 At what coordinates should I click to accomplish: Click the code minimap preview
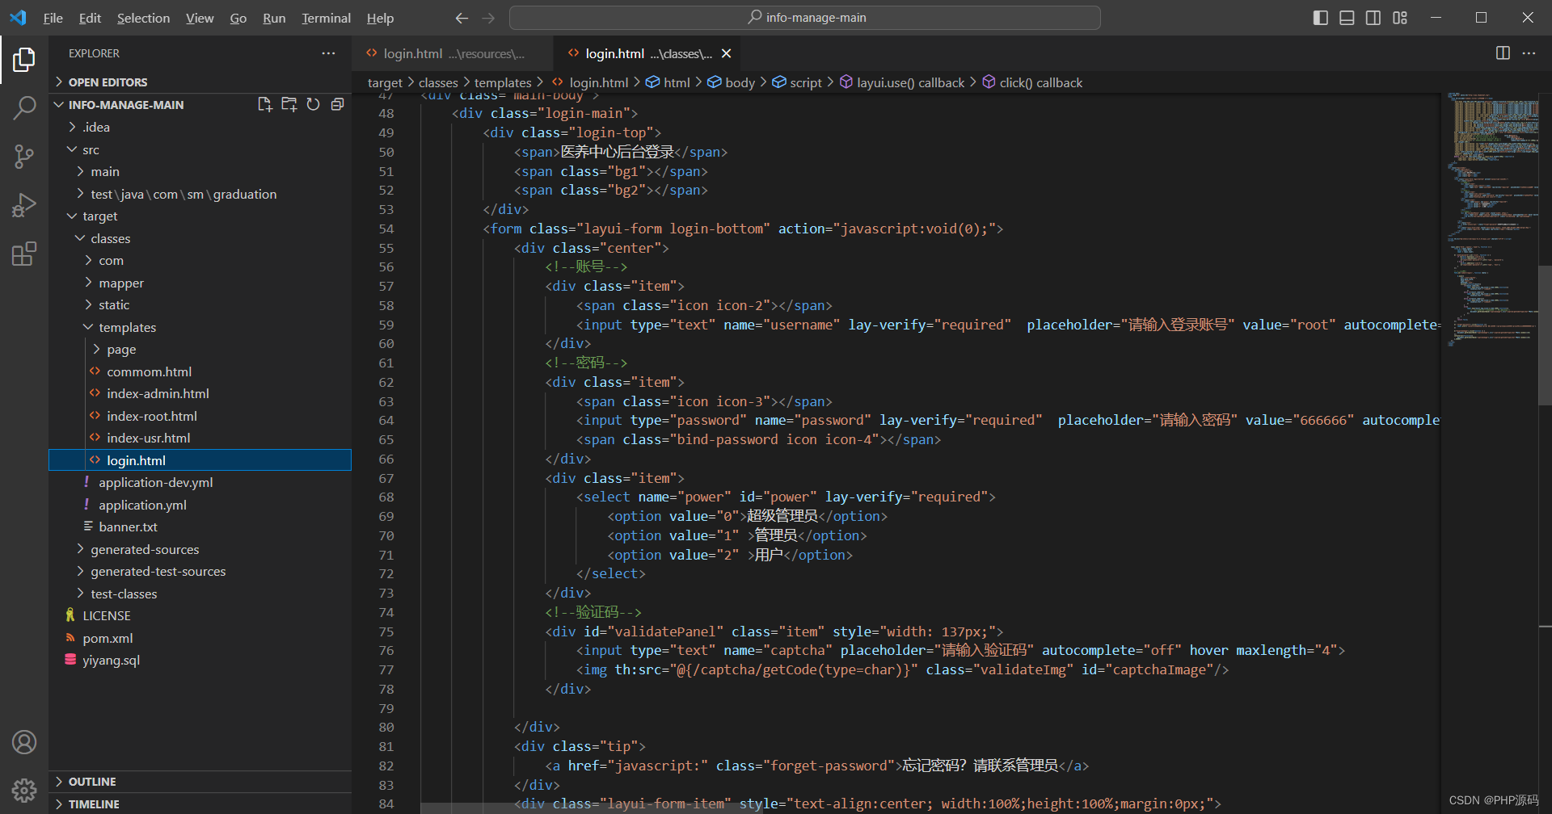coord(1492,218)
